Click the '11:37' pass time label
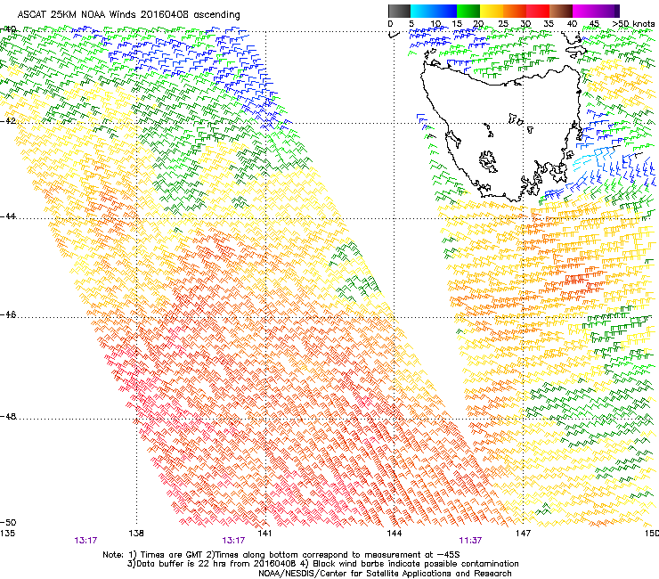659x579 pixels. 470,541
